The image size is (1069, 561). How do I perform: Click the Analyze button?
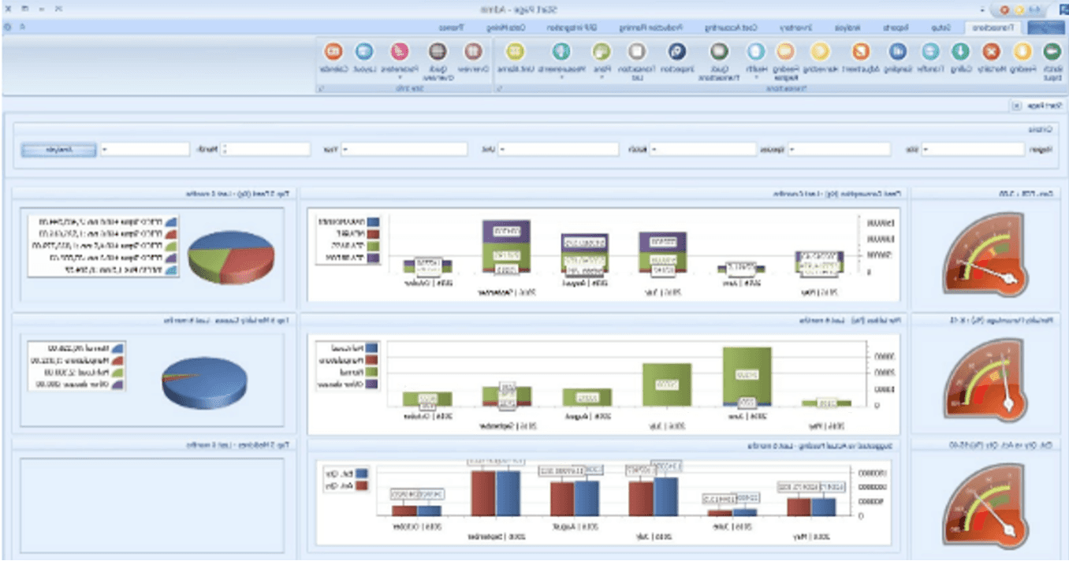[59, 149]
